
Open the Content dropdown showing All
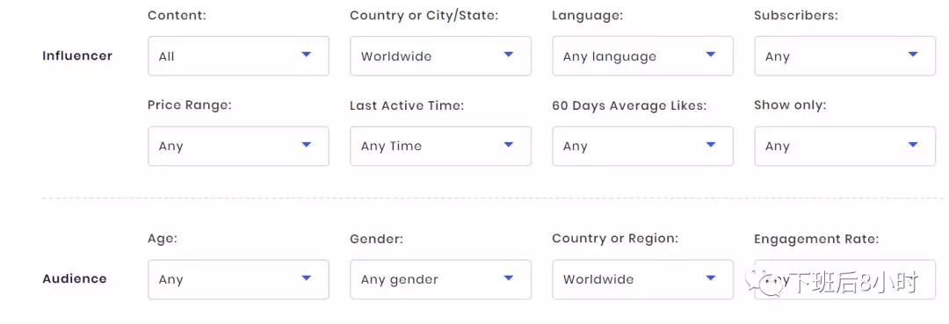tap(238, 56)
